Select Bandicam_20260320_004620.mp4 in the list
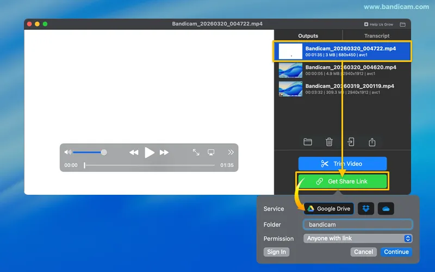The width and height of the screenshot is (435, 272). click(343, 70)
